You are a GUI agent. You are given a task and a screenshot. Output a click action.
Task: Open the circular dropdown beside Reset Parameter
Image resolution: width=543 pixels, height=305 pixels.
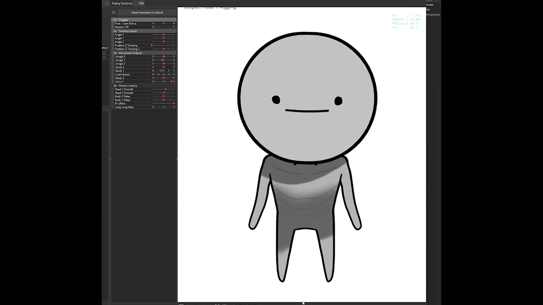pyautogui.click(x=114, y=12)
